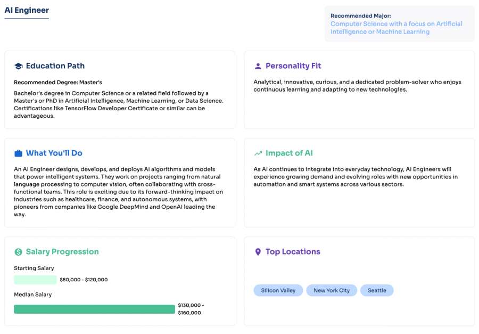
Task: Click the briefcase icon for What You'll Do
Action: 18,153
